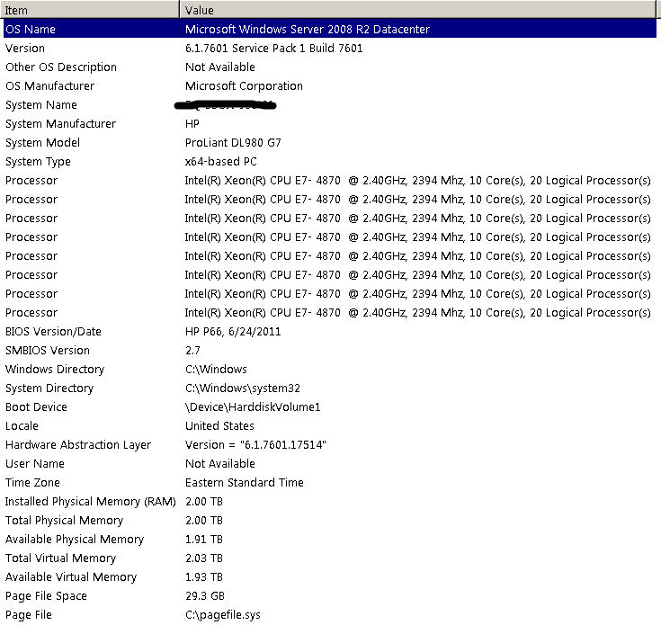Click the '2.7' SMBIOS value

192,351
